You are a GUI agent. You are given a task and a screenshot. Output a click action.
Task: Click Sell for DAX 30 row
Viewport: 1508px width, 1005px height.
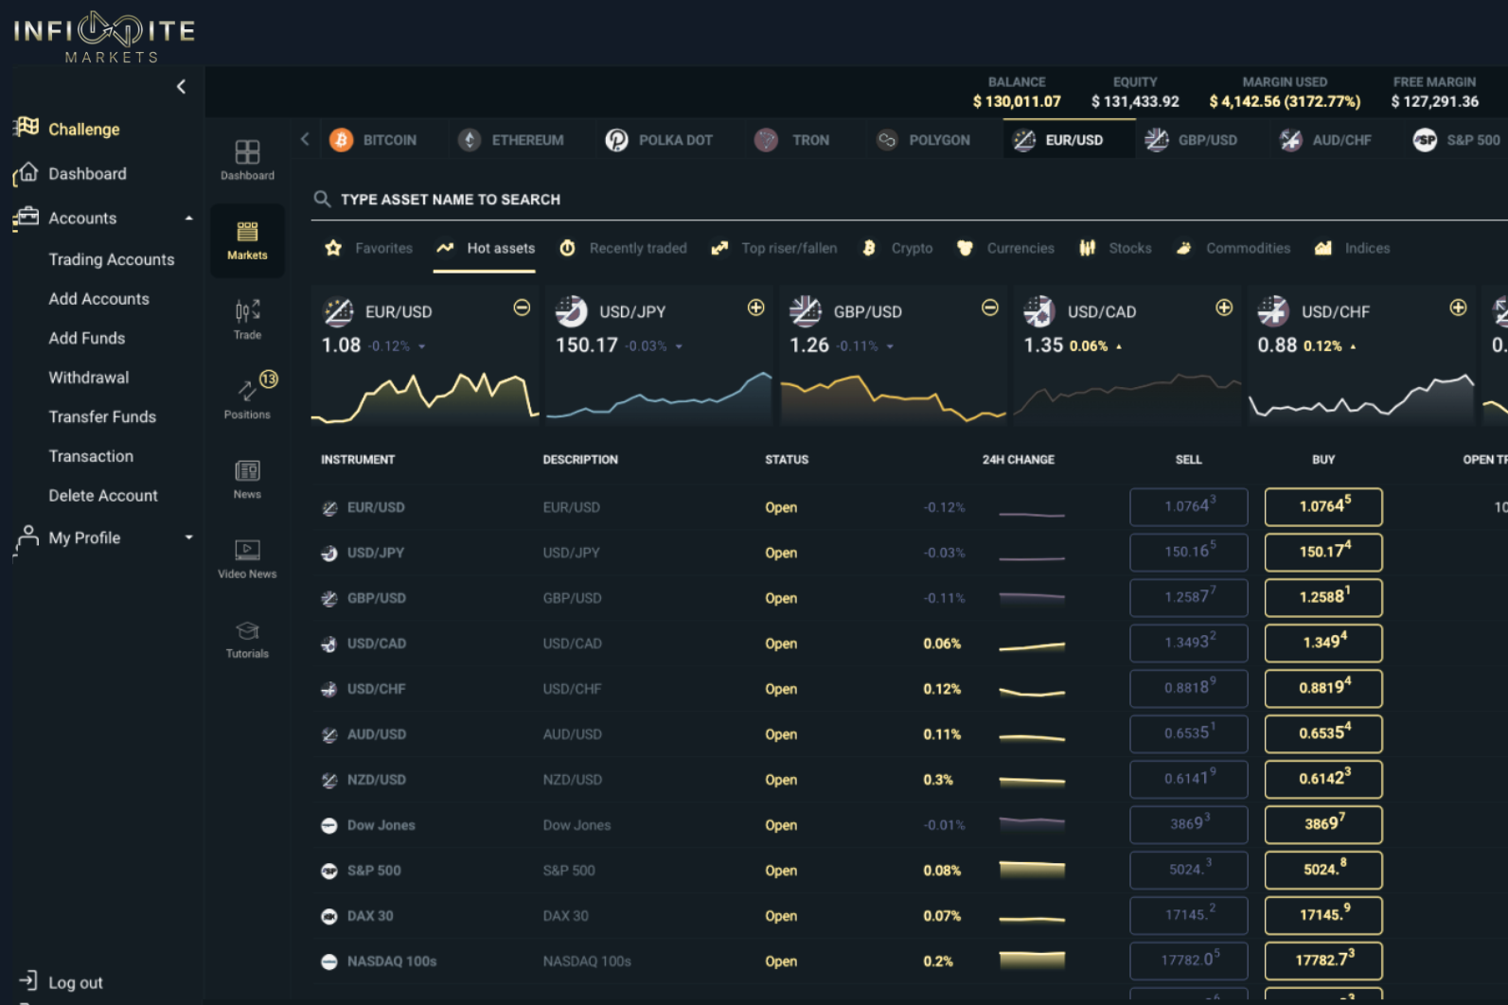coord(1189,916)
